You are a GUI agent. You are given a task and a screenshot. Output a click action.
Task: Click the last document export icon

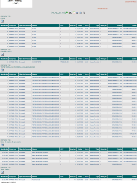click(x=84, y=13)
